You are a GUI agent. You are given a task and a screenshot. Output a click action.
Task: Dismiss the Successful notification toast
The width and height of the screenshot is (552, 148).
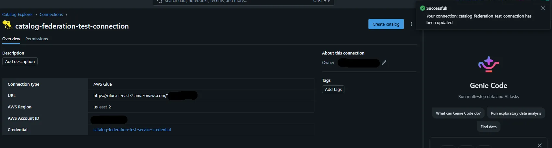543,8
